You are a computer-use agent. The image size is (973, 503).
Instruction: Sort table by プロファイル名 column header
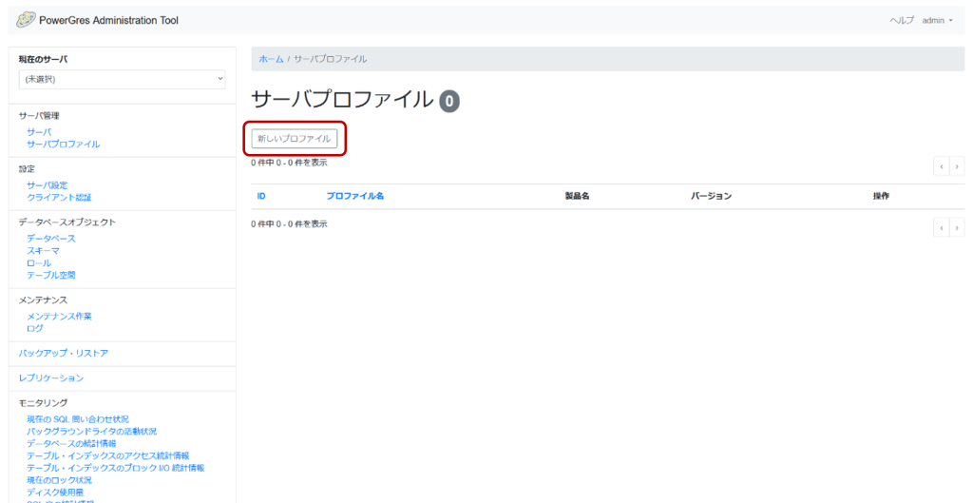click(x=355, y=196)
